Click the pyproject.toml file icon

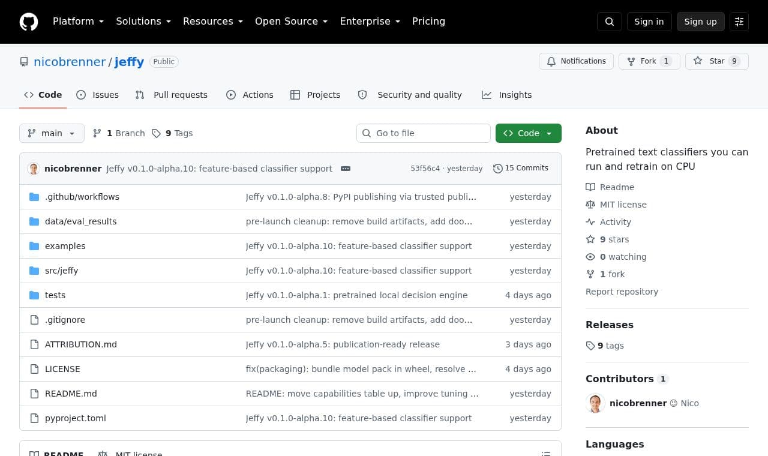34,418
